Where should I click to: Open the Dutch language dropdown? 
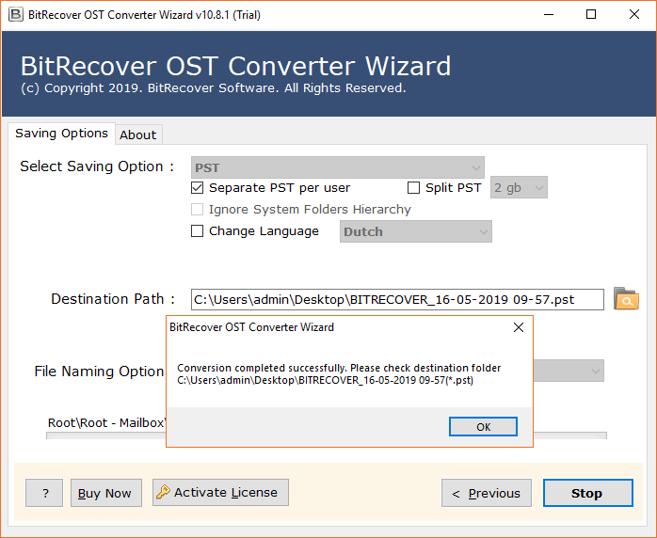[416, 231]
